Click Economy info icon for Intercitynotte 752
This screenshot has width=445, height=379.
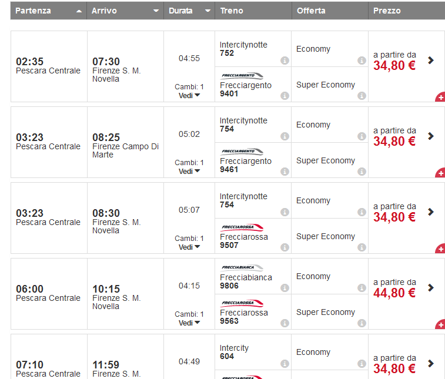362,61
